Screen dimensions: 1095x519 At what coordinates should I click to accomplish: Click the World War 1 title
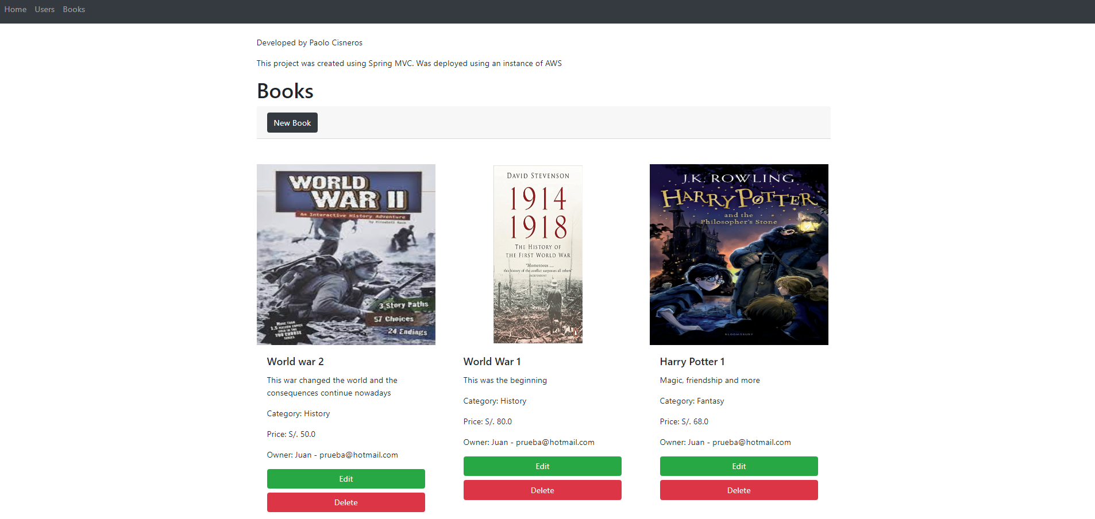[492, 362]
